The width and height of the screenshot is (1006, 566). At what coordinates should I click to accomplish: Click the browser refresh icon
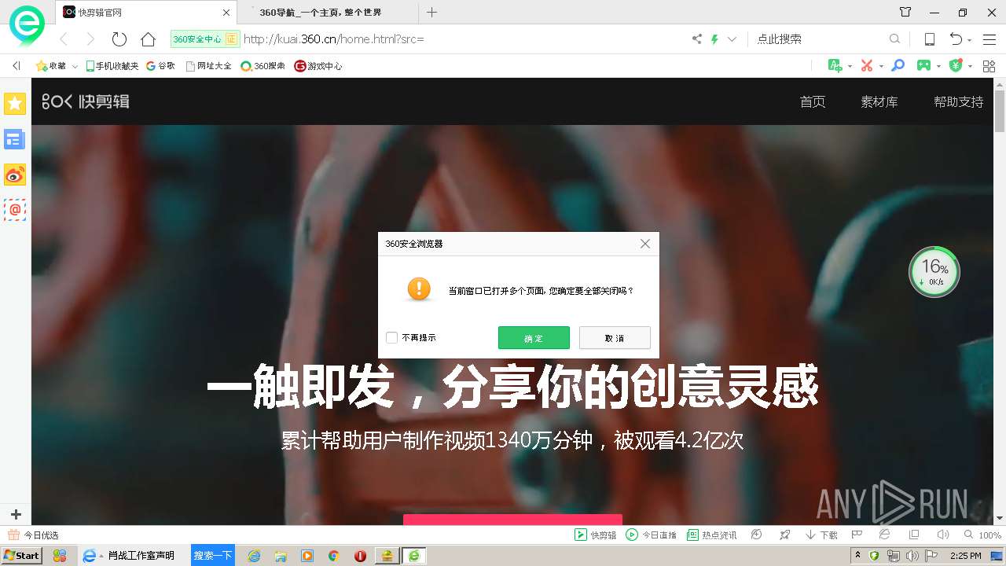tap(119, 39)
